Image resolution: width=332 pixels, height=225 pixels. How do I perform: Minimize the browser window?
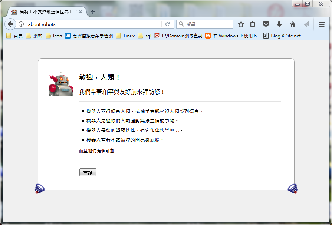tap(298, 4)
